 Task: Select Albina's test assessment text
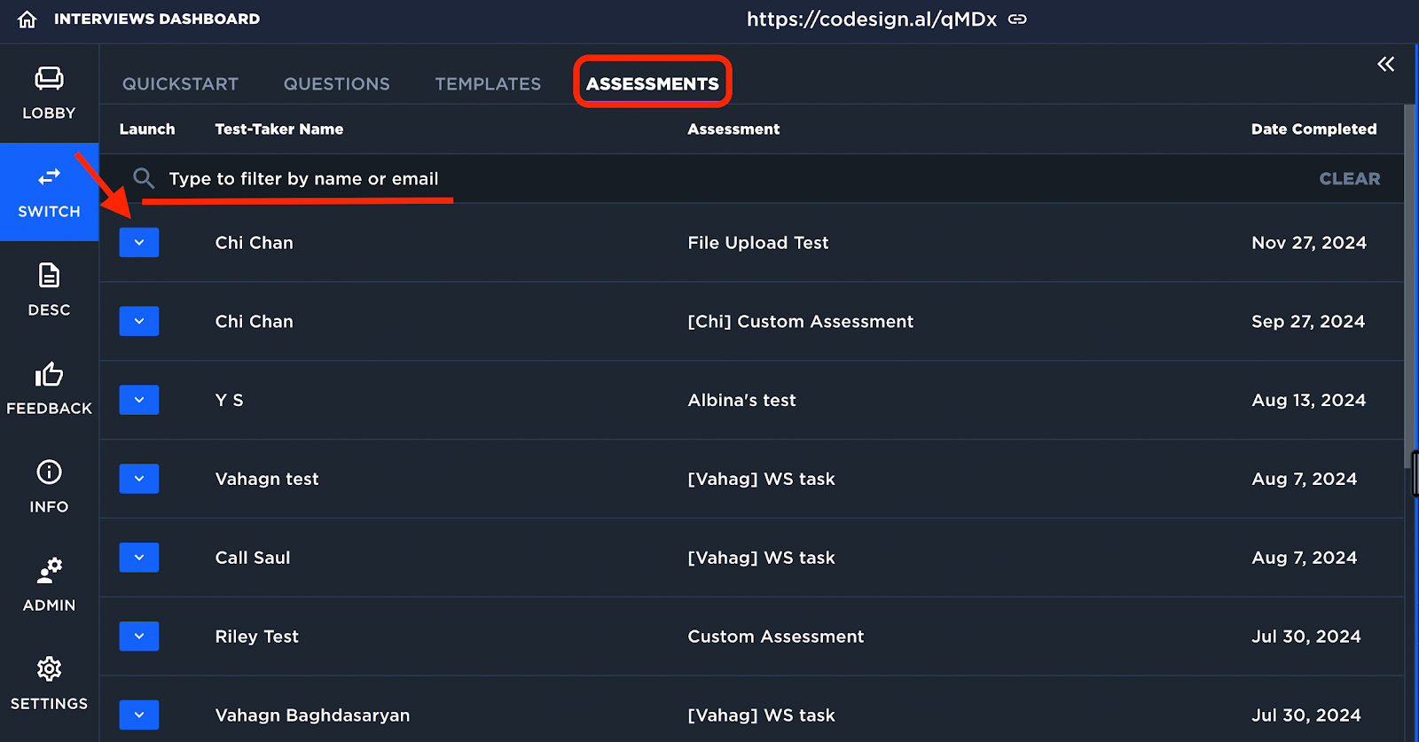click(x=742, y=400)
